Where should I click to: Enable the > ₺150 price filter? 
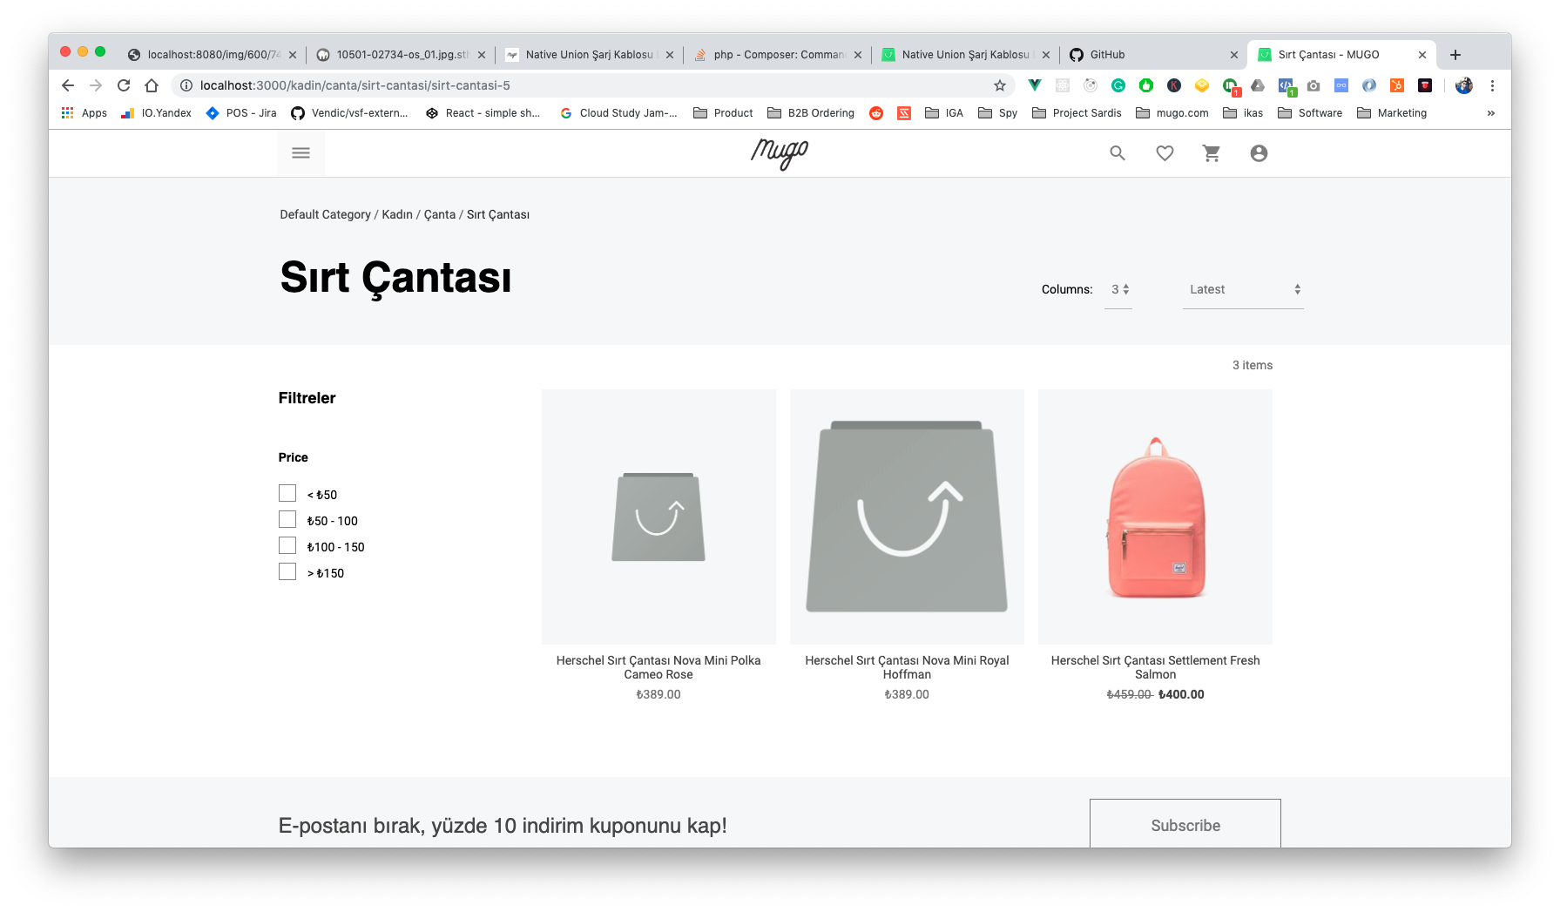point(287,571)
